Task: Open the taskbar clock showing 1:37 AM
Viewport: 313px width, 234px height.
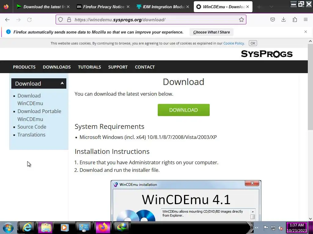Action: [296, 228]
